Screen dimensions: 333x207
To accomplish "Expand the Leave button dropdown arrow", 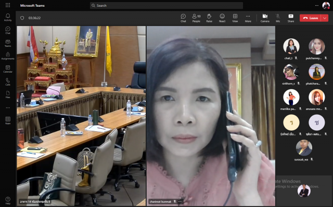I will pos(325,18).
